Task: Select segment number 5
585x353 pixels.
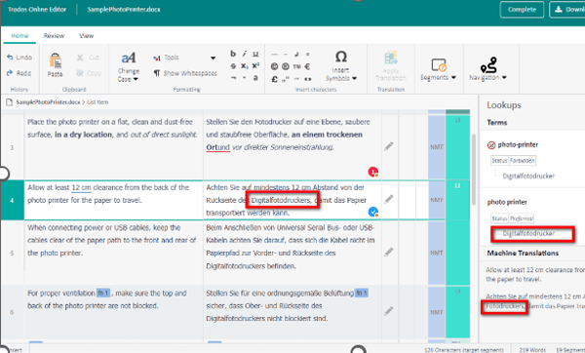Action: pyautogui.click(x=12, y=253)
